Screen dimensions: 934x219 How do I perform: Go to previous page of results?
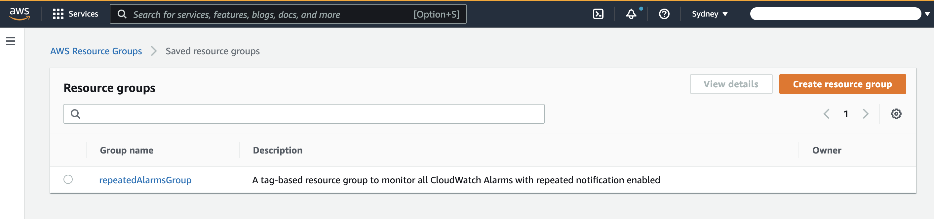pos(826,114)
